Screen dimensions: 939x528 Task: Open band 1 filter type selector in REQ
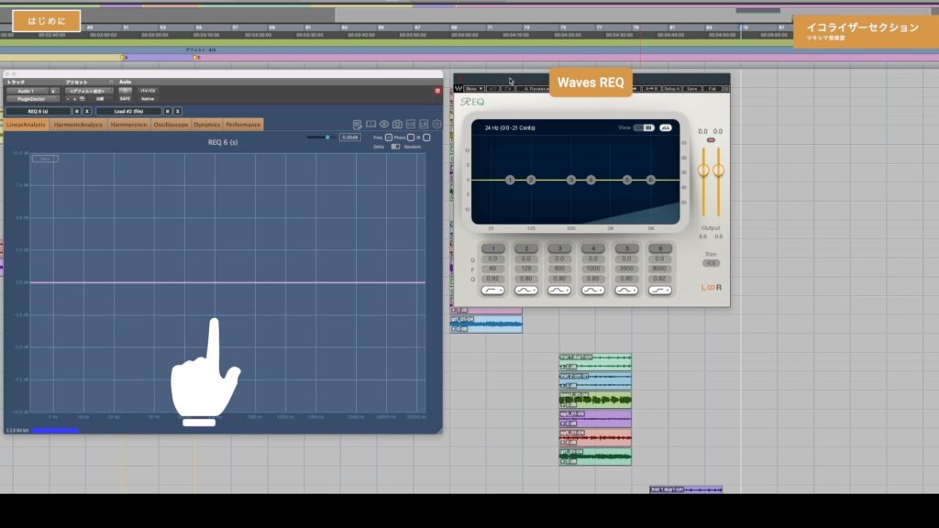tap(492, 291)
